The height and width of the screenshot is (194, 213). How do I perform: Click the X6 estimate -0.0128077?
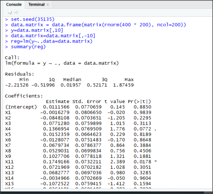tap(55, 140)
